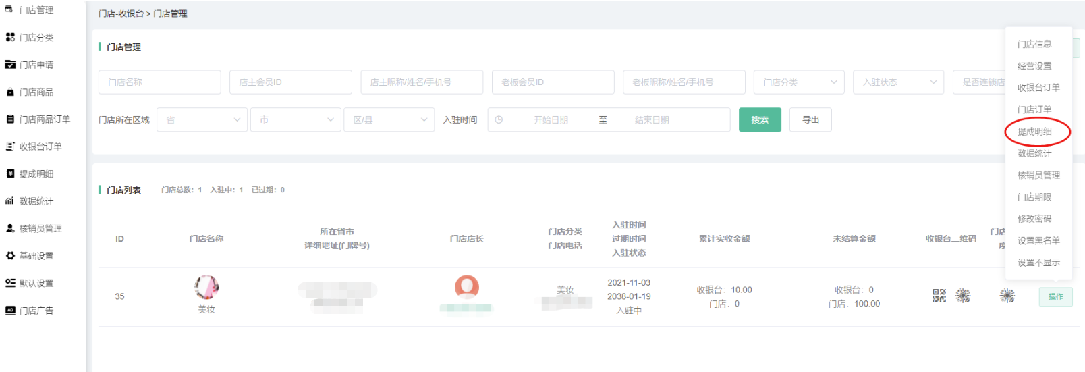The image size is (1085, 372).
Task: Click the clock icon in 开始日期 field
Action: [x=499, y=119]
